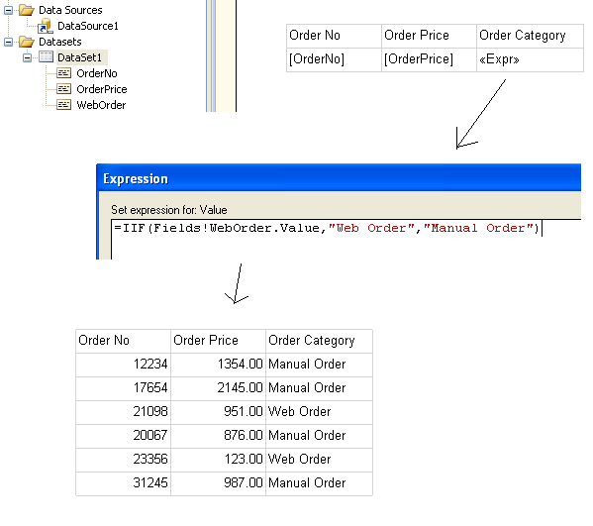The image size is (593, 526).
Task: Select the Datasets tree label
Action: pyautogui.click(x=60, y=42)
